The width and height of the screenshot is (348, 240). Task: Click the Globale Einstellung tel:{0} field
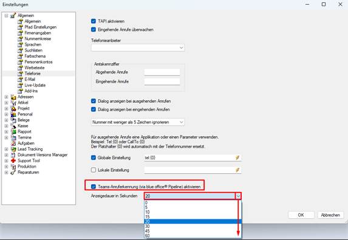tap(193, 158)
